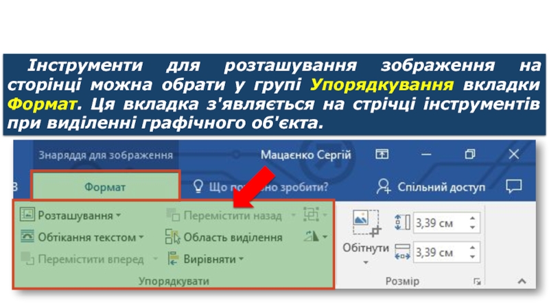The image size is (549, 308).
Task: Expand the rotate objects dropdown arrow
Action: tap(325, 237)
